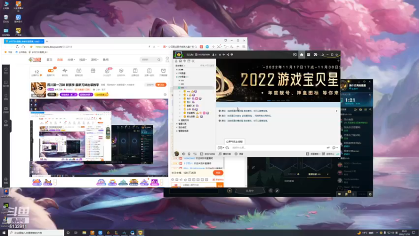Expand the SCUM channel group in YY tree
The image size is (419, 236).
[x=177, y=70]
